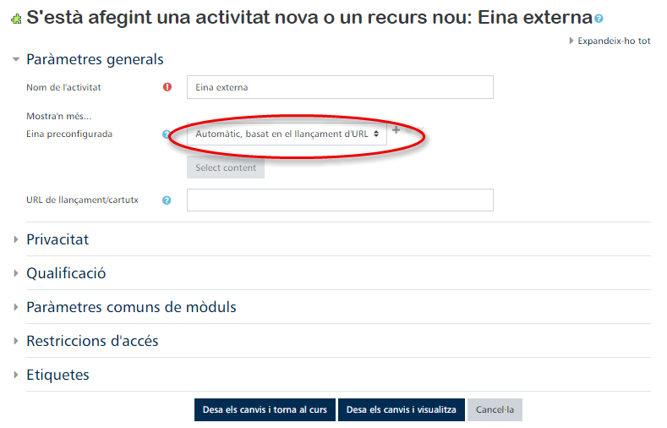The width and height of the screenshot is (667, 428).
Task: Expand the Etiquetes section
Action: [57, 375]
